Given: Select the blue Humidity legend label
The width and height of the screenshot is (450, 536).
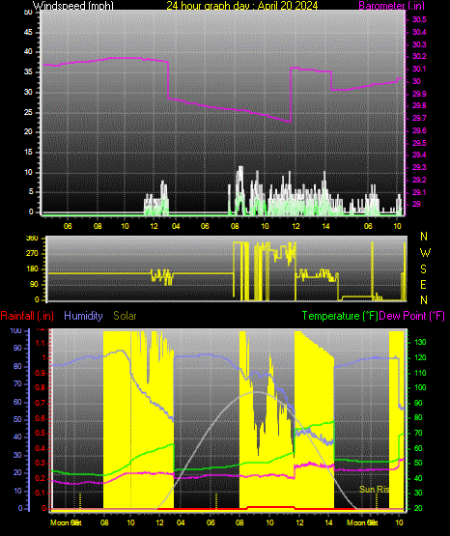Looking at the screenshot, I should click(83, 316).
